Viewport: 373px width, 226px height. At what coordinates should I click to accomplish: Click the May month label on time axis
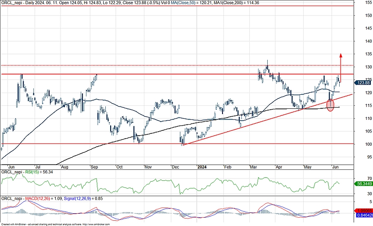308,167
